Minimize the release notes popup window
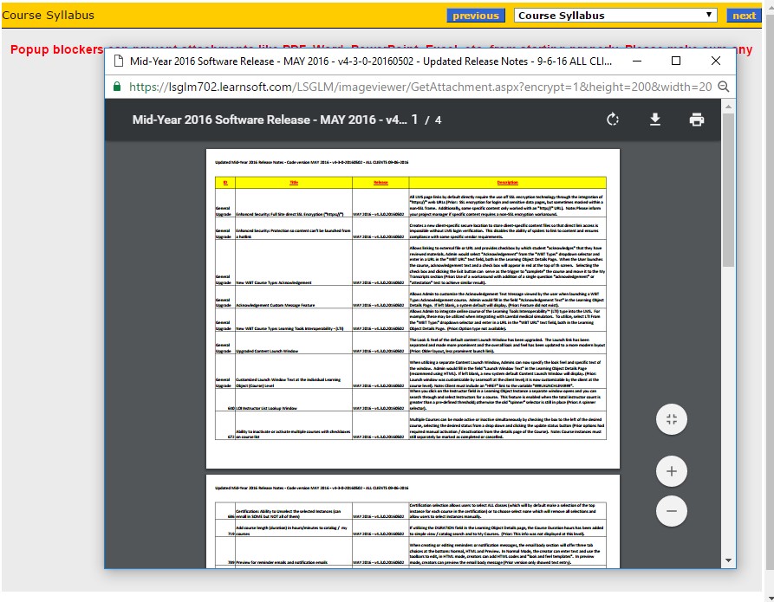 (637, 61)
